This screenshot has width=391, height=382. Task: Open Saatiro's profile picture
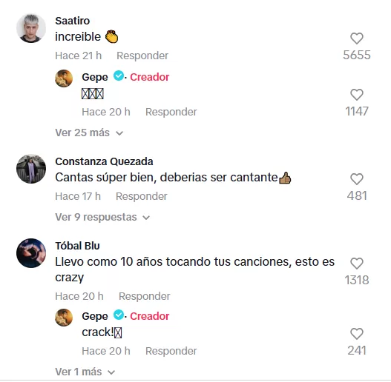point(31,28)
